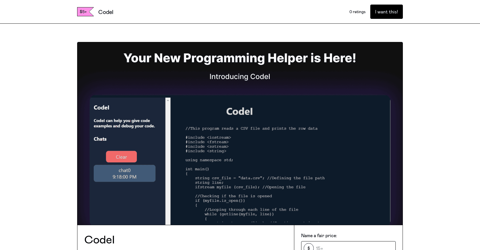
Task: Click the "Your New Programming Helper" headline
Action: [240, 58]
